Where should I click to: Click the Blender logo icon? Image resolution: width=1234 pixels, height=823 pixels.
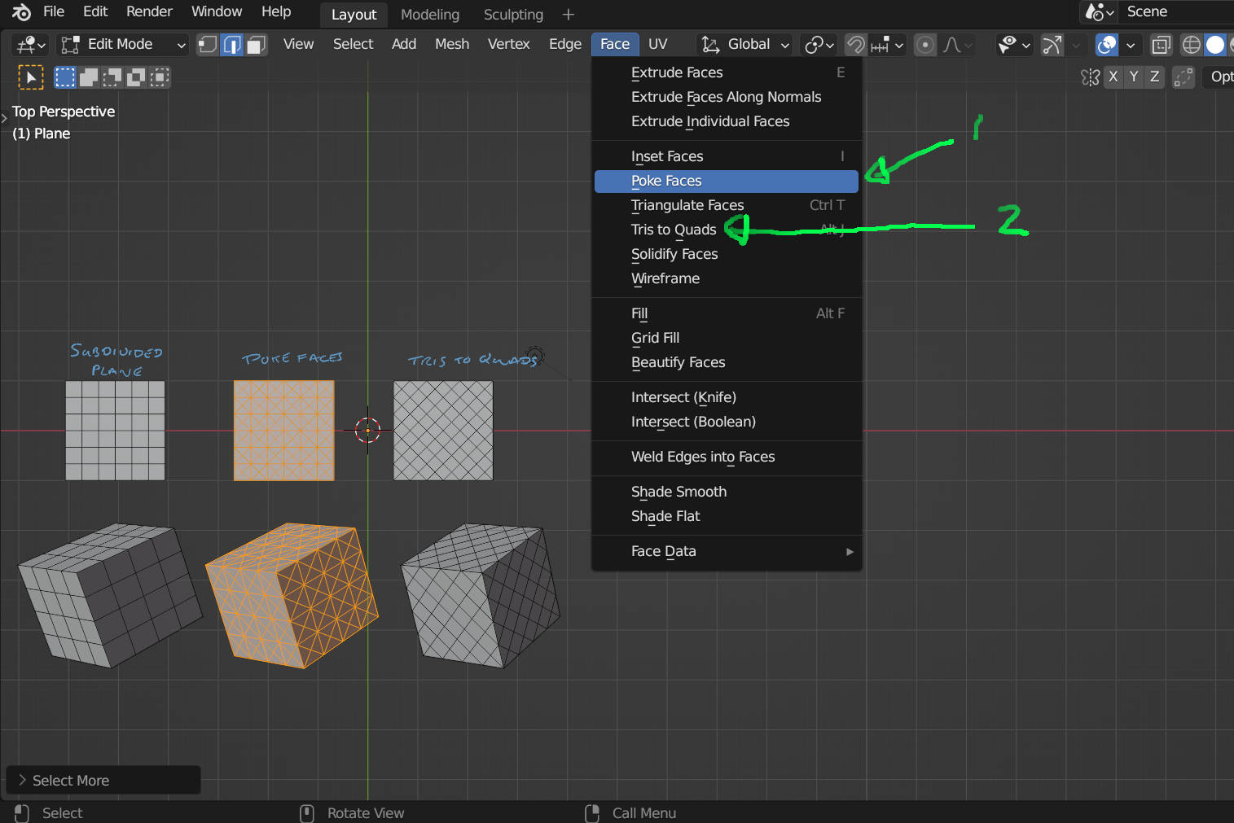21,12
